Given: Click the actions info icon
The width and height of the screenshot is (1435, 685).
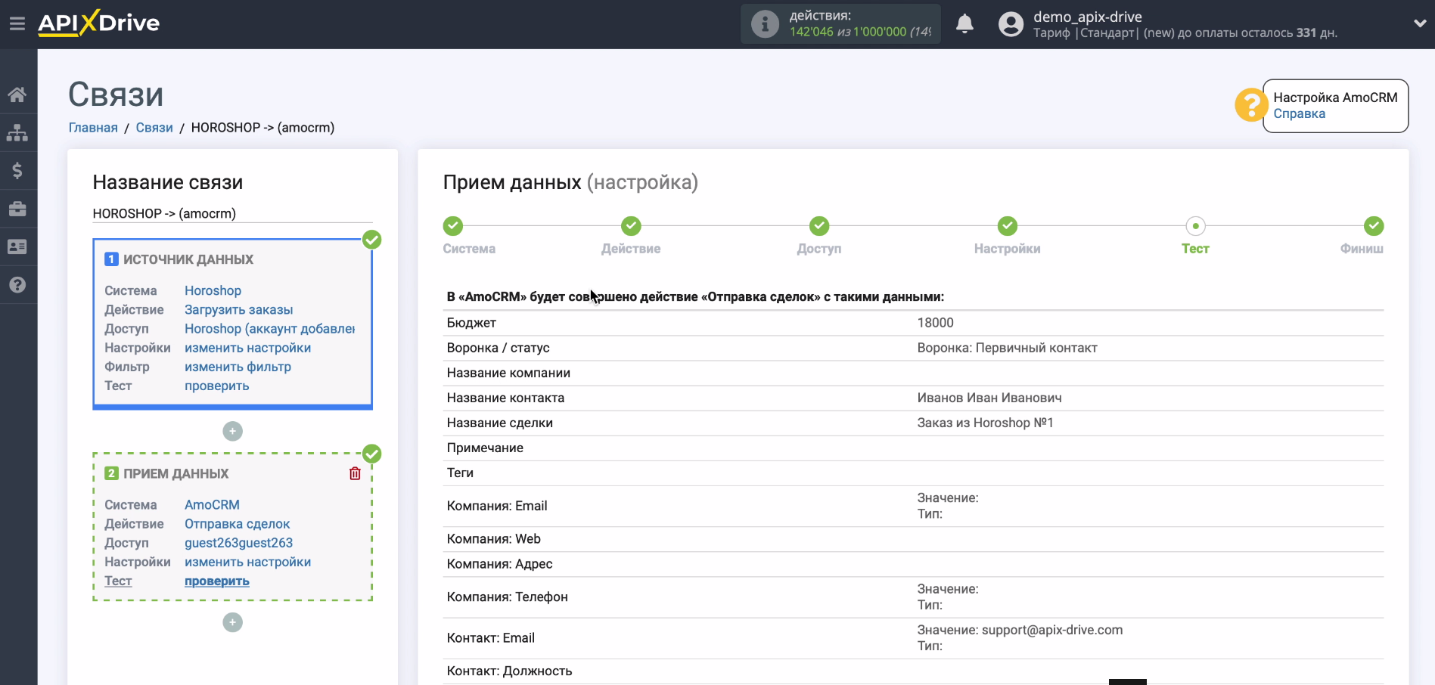Looking at the screenshot, I should click(x=765, y=24).
